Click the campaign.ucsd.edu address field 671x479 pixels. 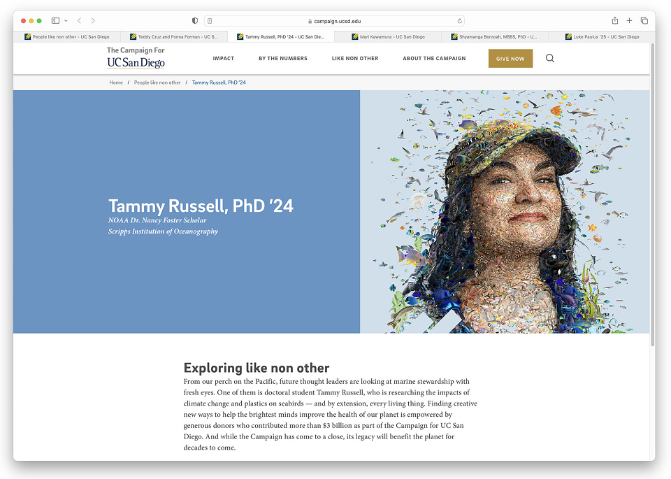pos(334,21)
